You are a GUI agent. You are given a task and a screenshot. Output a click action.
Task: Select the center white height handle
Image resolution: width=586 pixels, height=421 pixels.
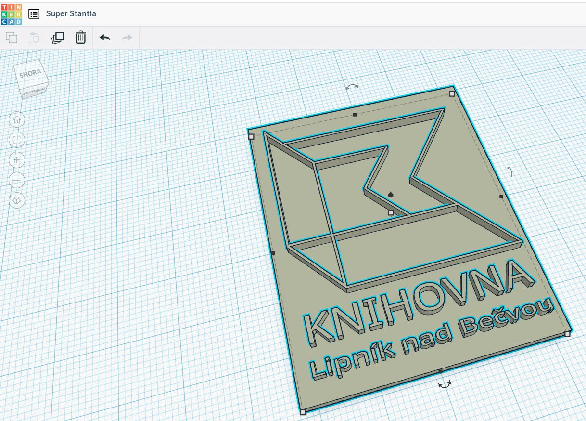[x=391, y=212]
